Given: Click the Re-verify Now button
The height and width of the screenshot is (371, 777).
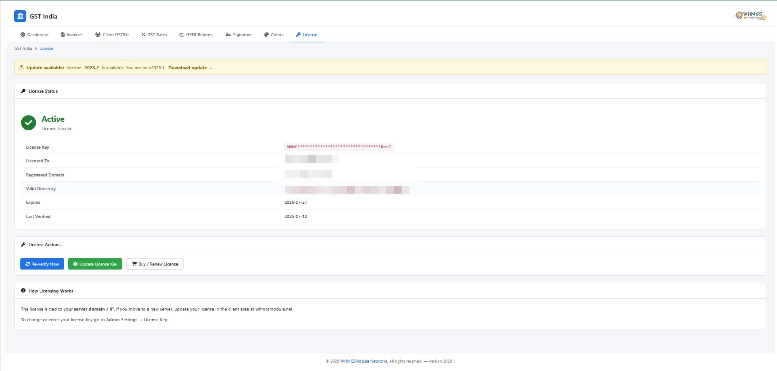Looking at the screenshot, I should (x=42, y=264).
